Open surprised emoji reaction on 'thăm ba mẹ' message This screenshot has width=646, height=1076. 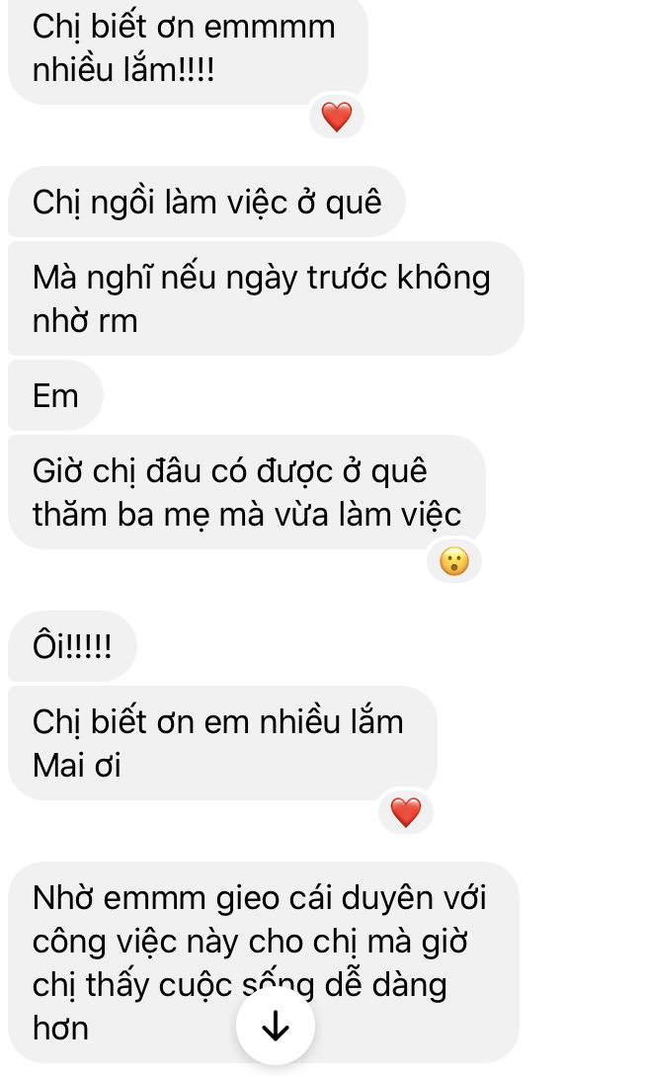[x=454, y=560]
